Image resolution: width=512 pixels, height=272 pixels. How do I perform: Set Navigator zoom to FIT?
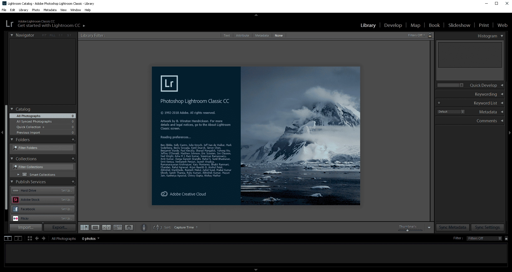point(44,35)
